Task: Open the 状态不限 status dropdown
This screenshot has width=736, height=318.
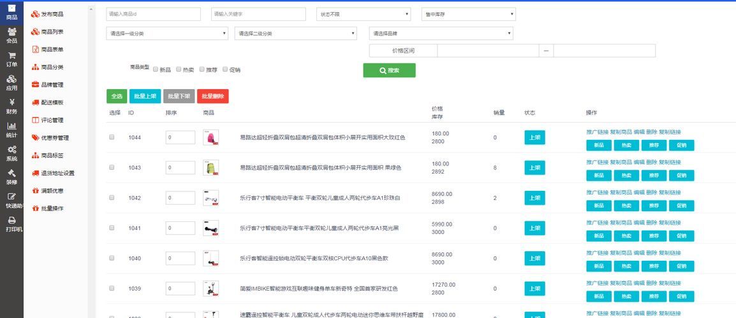Action: (x=364, y=15)
